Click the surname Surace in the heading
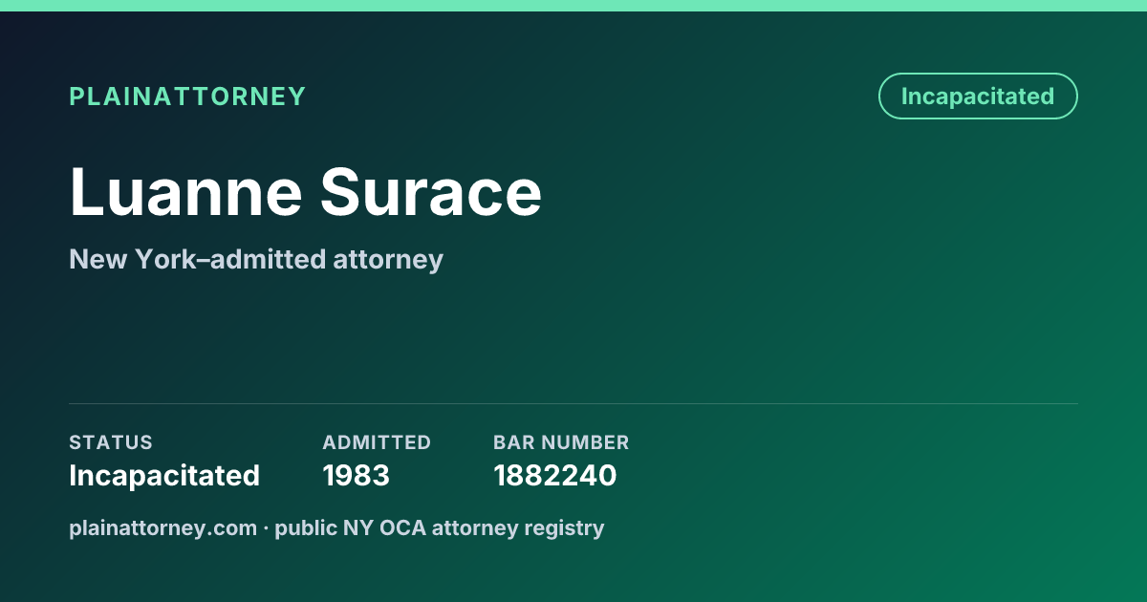This screenshot has height=602, width=1147. point(431,192)
